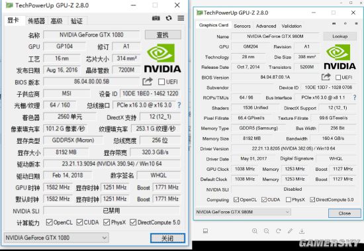Click the download icon in image viewer toolbar
The image size is (364, 251).
[302, 230]
